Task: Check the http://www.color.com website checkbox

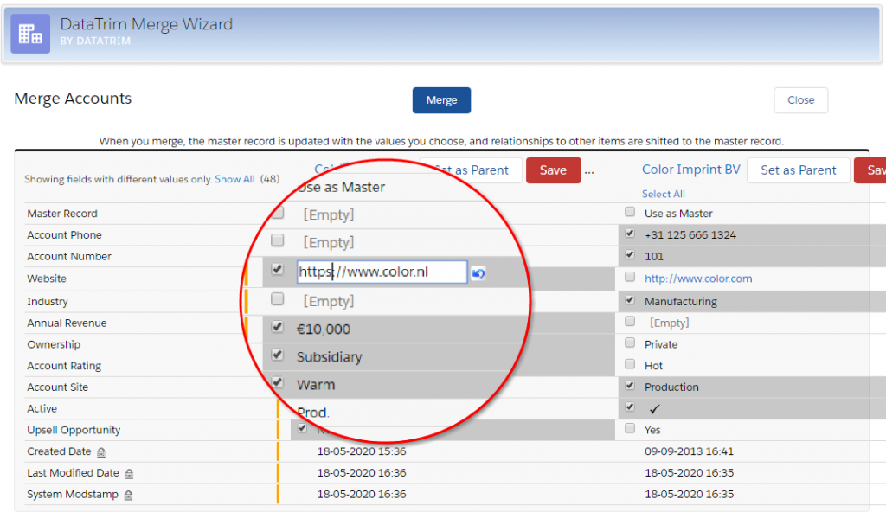Action: tap(630, 278)
